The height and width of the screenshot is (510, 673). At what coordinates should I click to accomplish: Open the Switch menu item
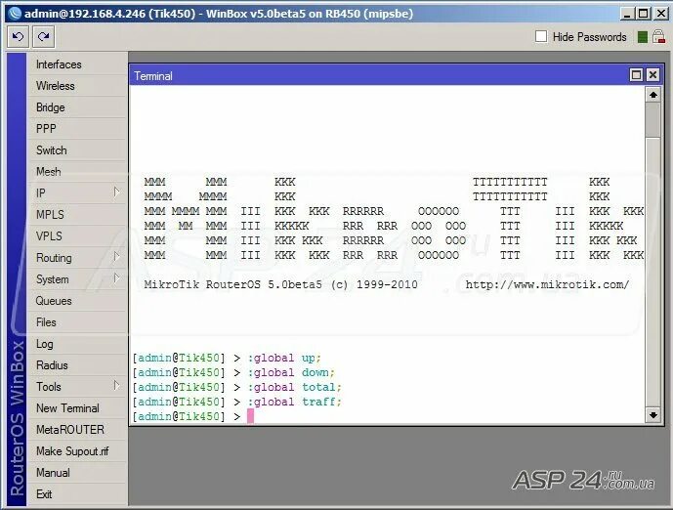[77, 150]
